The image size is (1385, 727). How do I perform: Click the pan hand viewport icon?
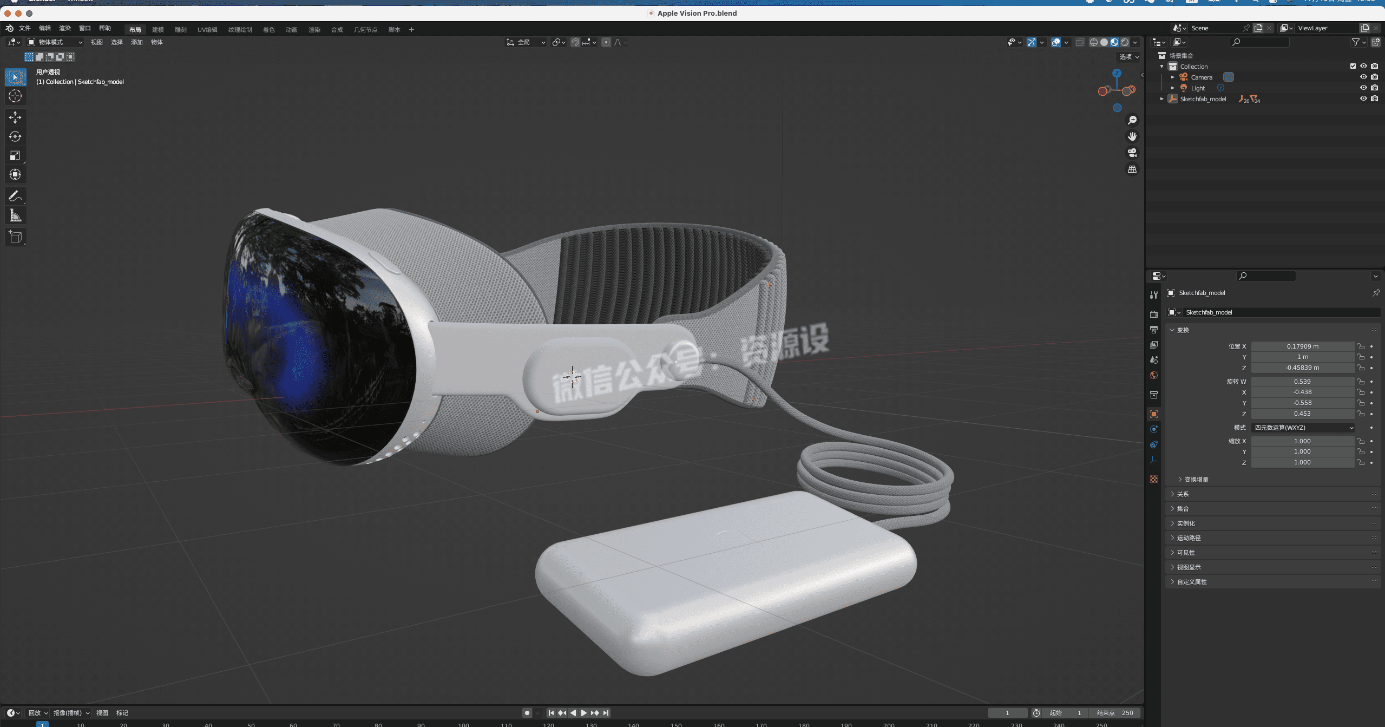click(x=1132, y=136)
